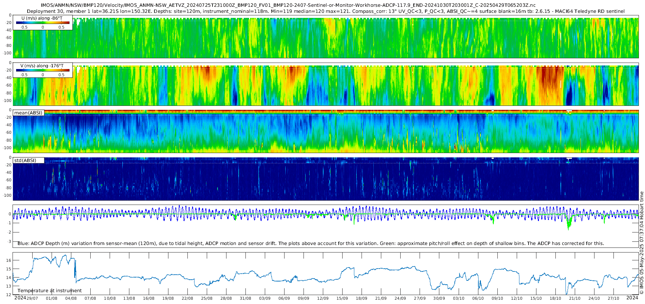Screen dimensions: 645x304
Task: Click the 12/10 date tick label
Action: [517, 298]
